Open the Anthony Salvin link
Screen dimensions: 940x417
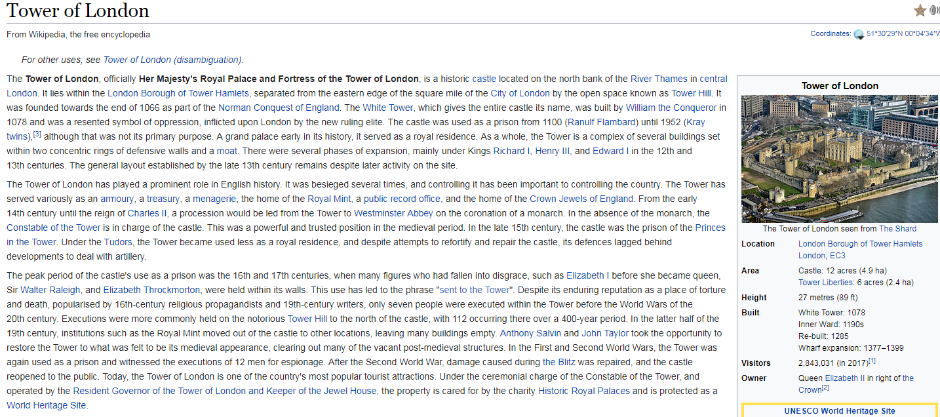point(530,333)
